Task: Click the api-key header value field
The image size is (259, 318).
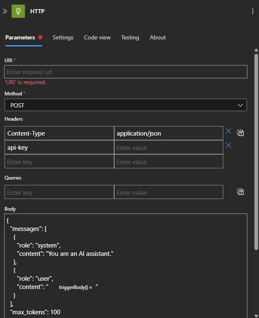Action: 169,148
